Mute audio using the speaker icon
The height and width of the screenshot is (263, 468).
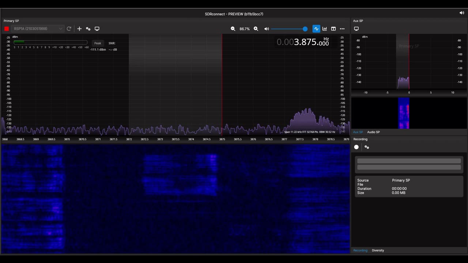click(x=267, y=29)
